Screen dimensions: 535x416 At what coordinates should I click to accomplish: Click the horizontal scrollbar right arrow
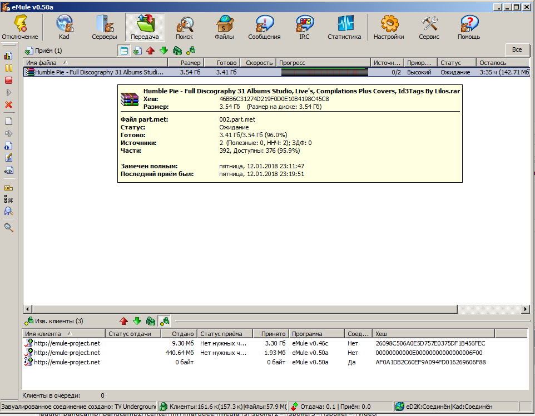pyautogui.click(x=526, y=309)
